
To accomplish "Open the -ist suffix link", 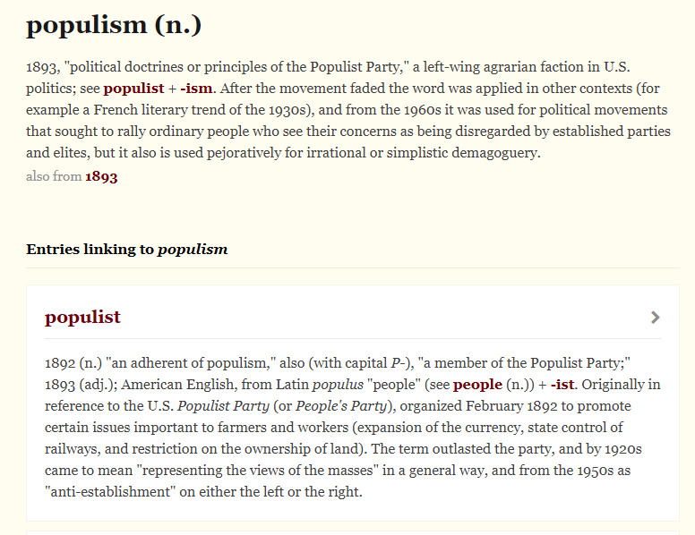I will click(x=562, y=385).
